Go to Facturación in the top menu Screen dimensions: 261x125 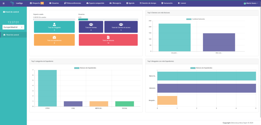pyautogui.click(x=167, y=3)
